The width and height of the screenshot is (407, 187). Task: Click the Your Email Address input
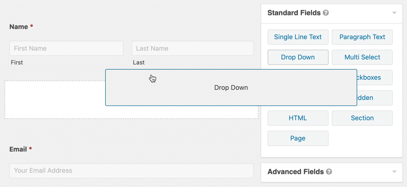(x=131, y=171)
